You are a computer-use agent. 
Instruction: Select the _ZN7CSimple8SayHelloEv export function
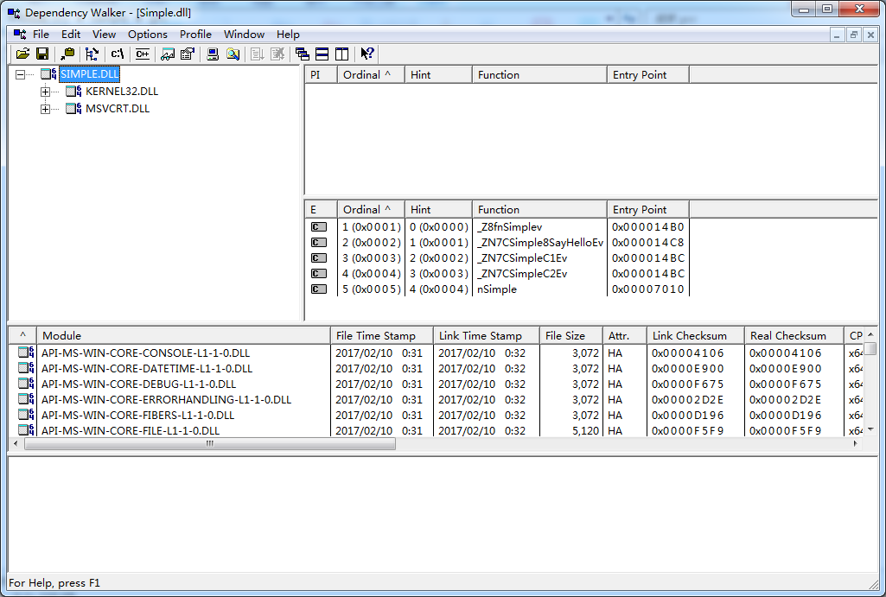coord(540,243)
